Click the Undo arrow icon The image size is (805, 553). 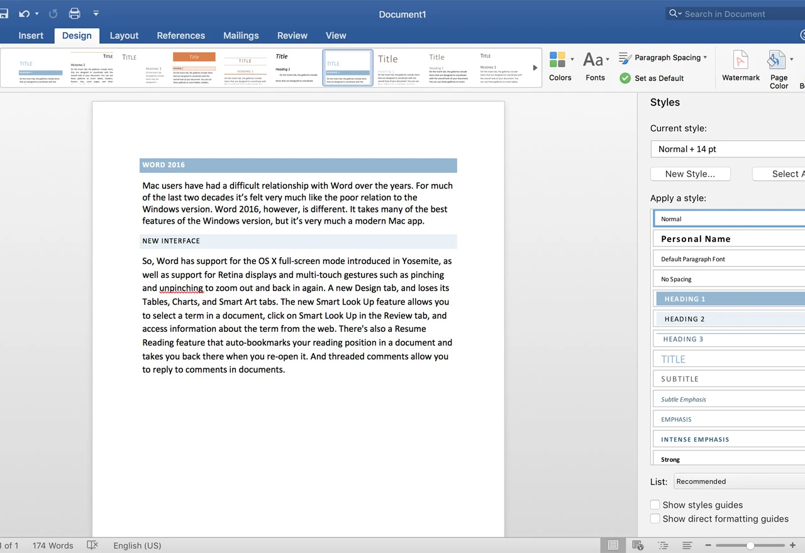(24, 13)
